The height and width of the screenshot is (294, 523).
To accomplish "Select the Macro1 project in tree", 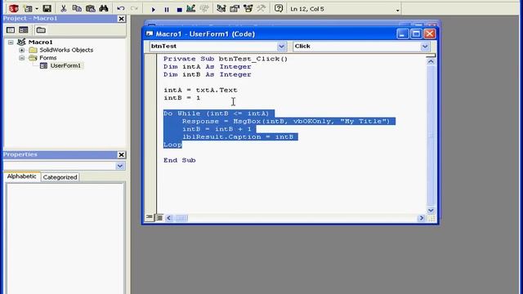I will [x=40, y=42].
